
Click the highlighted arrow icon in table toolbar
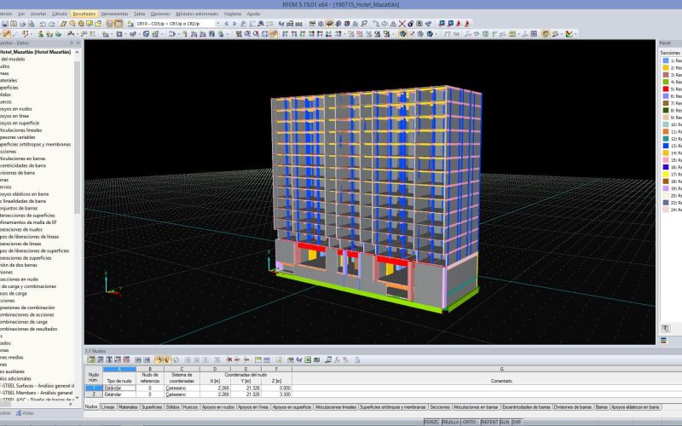pos(158,360)
